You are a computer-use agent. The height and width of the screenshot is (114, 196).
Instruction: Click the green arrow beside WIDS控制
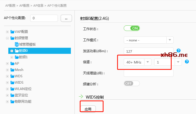(x=81, y=97)
